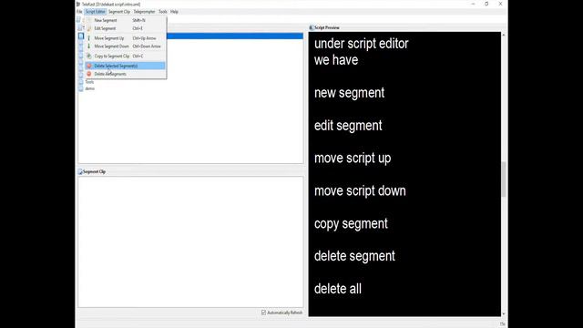This screenshot has height=328, width=583.
Task: Click the Script Preview scrollbar thumb
Action: 504,179
